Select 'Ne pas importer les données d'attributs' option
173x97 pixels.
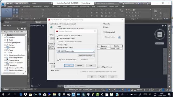pos(58,36)
